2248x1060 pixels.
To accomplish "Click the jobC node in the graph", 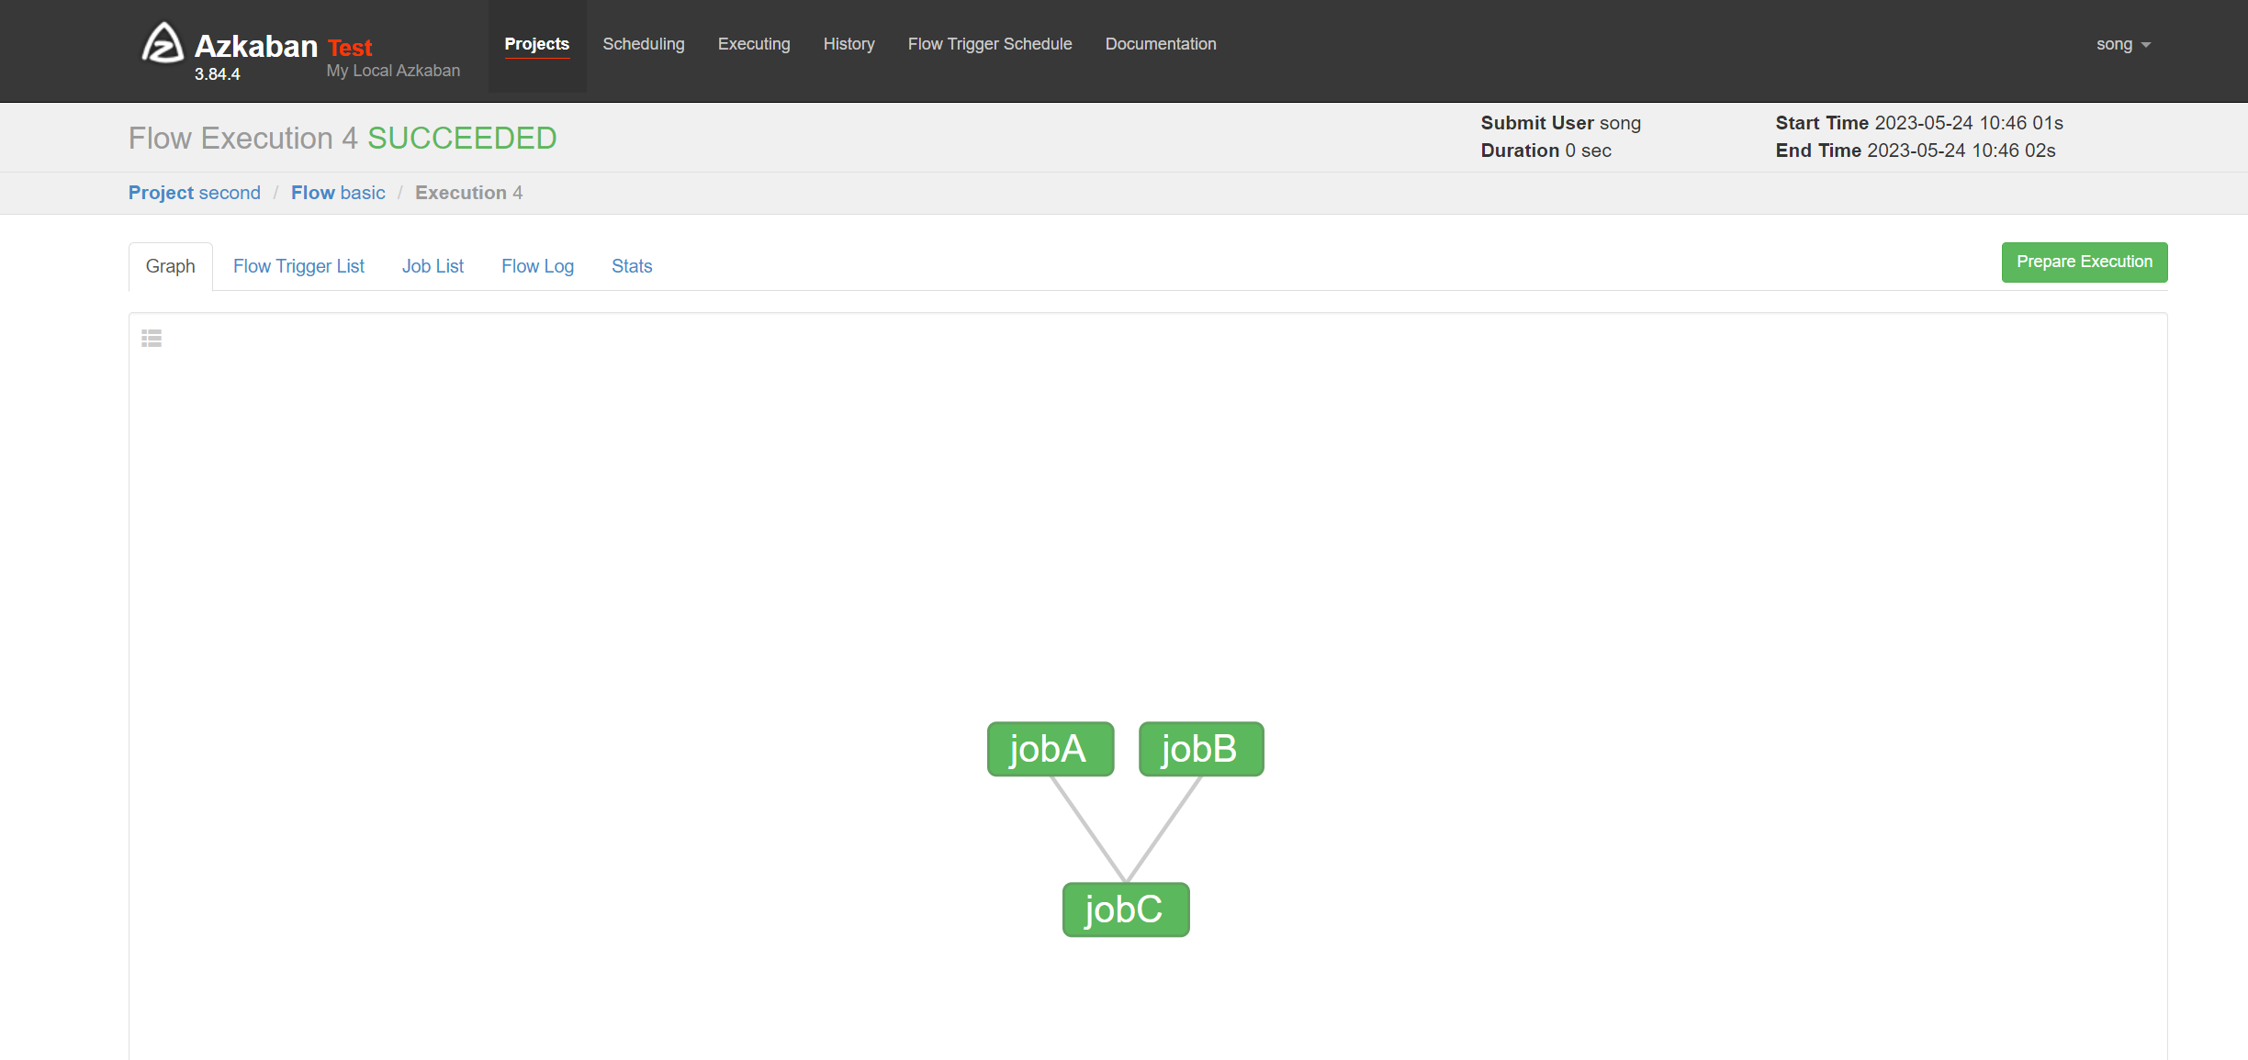I will point(1126,909).
